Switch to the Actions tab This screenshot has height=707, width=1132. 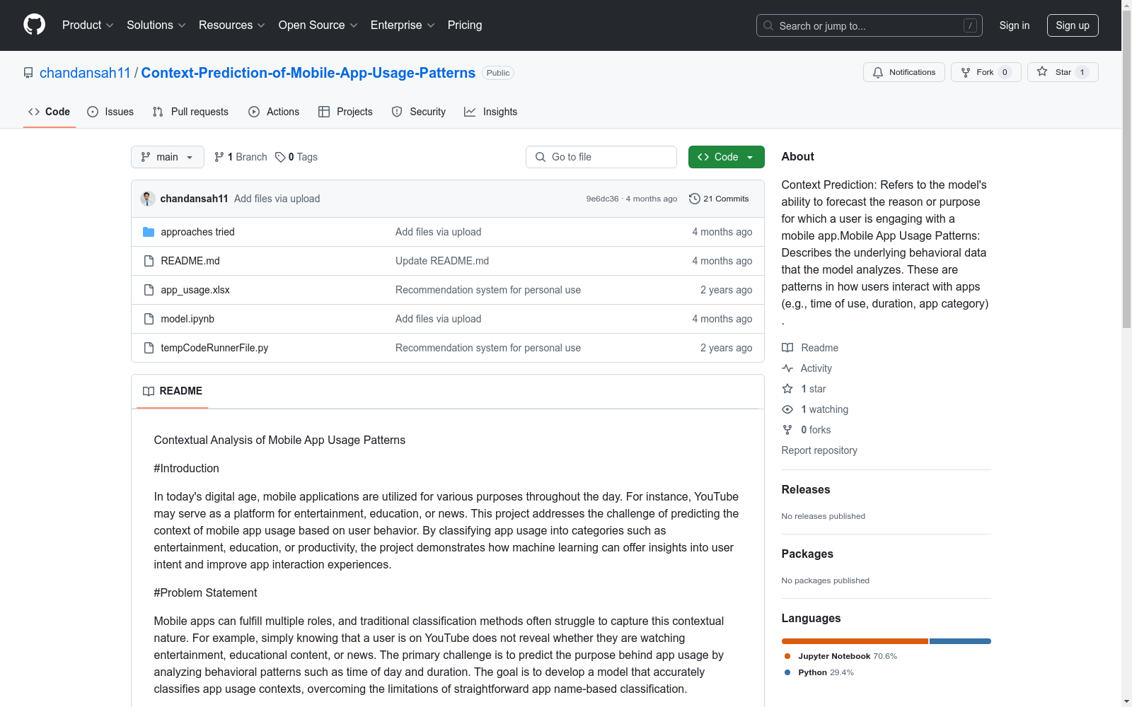click(274, 112)
